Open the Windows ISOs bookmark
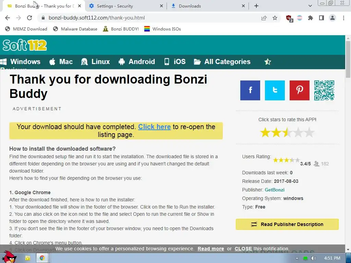The width and height of the screenshot is (351, 263). [x=162, y=29]
